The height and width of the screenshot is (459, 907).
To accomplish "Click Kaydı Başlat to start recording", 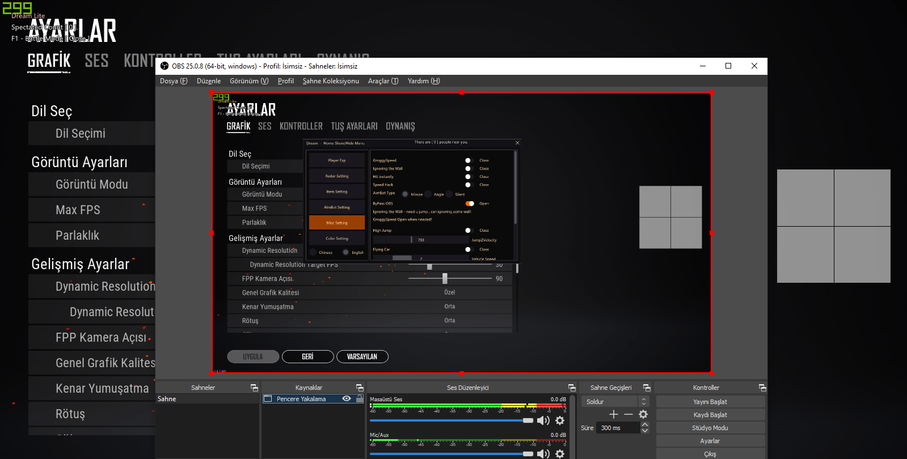I will point(710,415).
